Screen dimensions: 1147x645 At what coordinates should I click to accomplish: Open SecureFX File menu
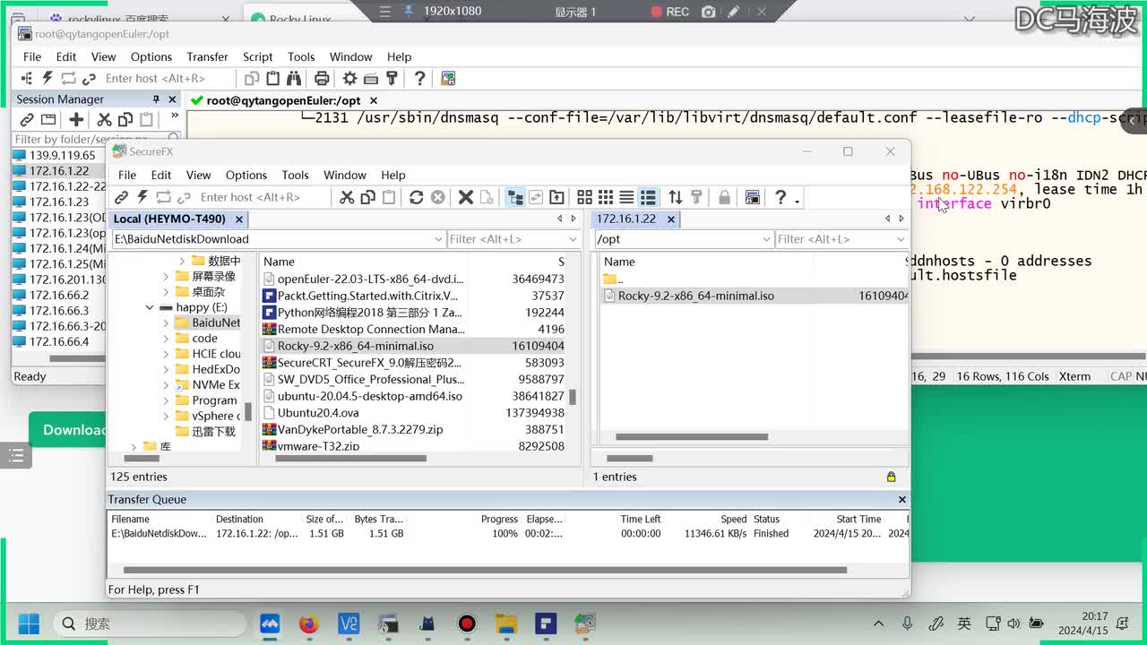click(127, 175)
